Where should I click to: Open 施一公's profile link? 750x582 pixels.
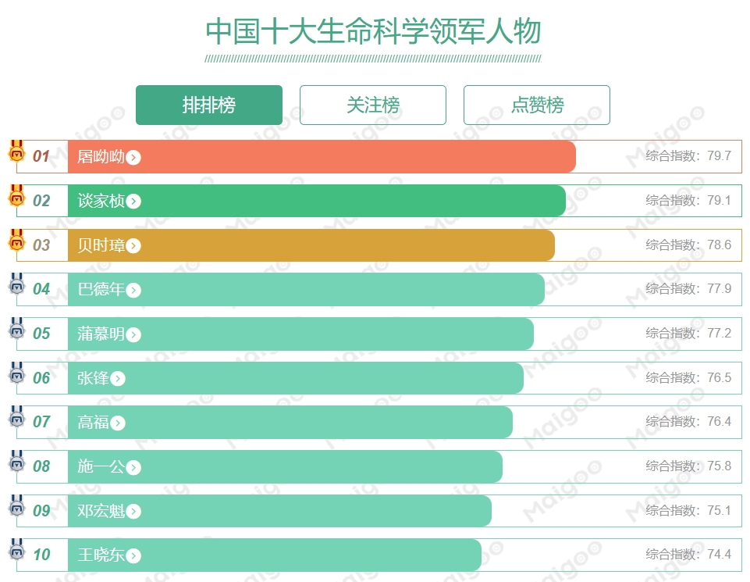[x=101, y=467]
